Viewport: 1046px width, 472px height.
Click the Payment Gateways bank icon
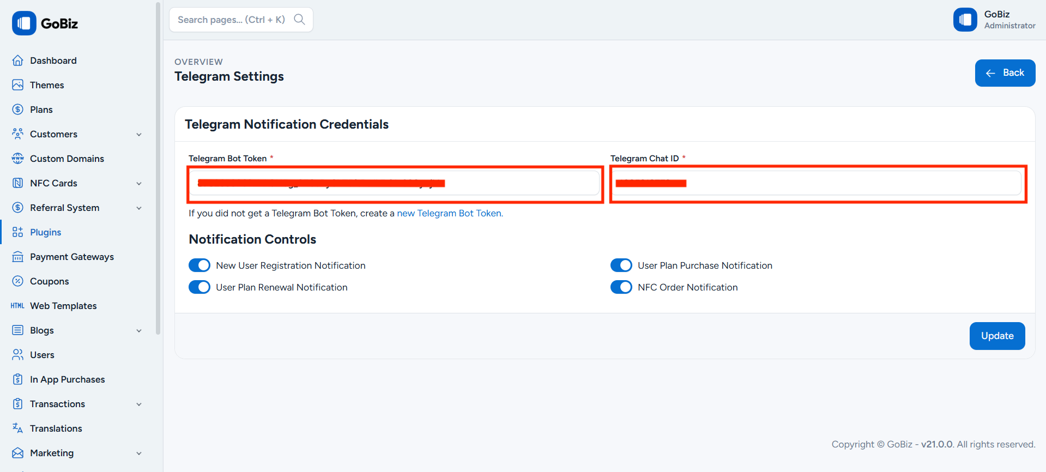18,257
